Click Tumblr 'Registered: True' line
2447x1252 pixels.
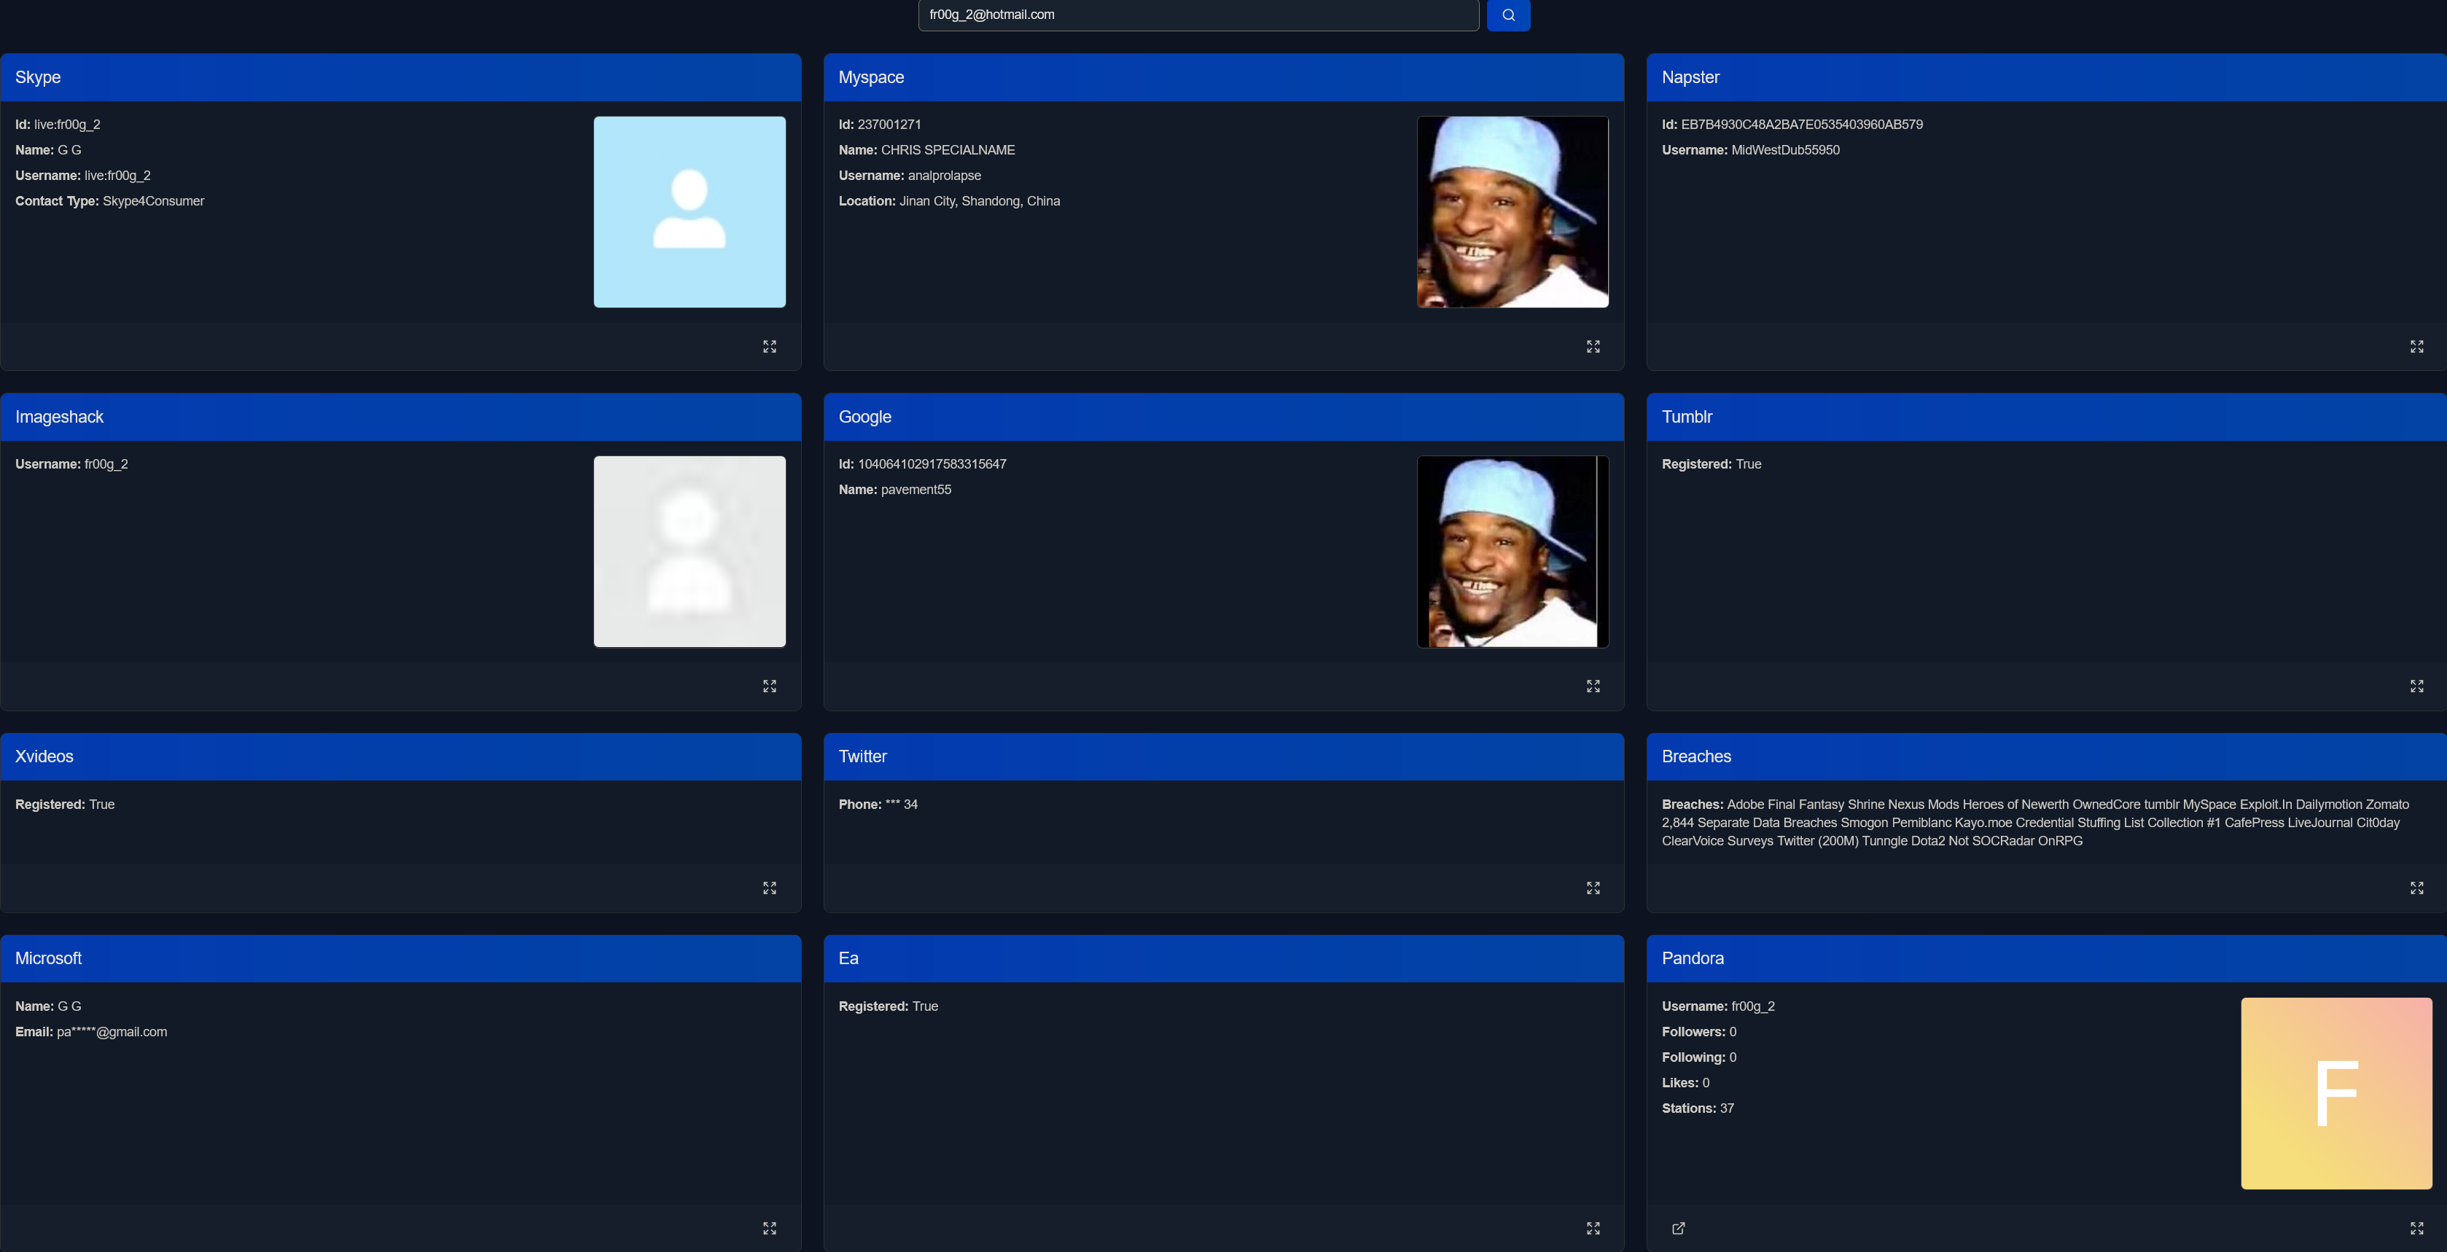(1711, 464)
